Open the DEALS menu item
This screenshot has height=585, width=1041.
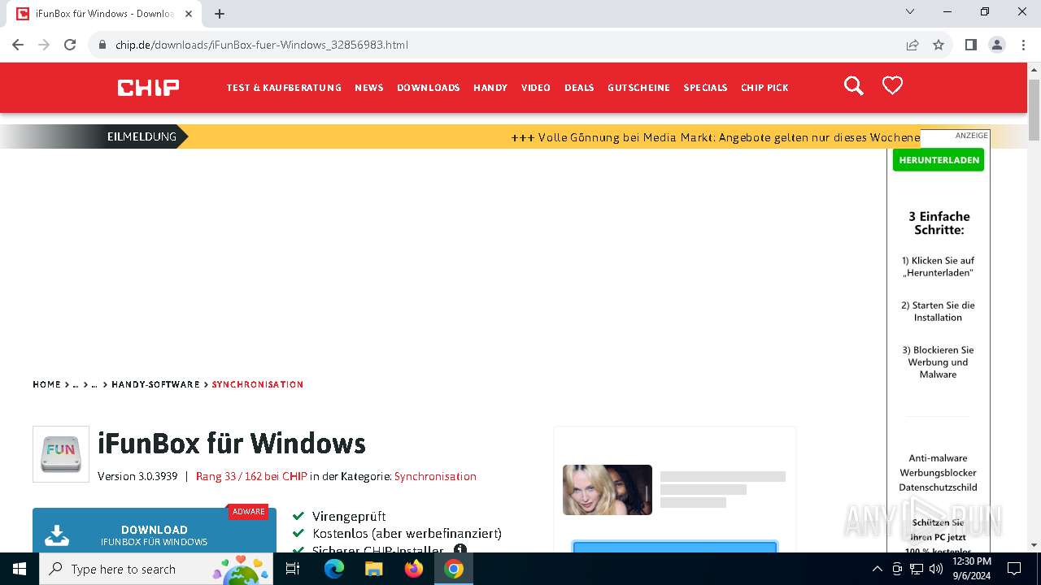[x=579, y=88]
